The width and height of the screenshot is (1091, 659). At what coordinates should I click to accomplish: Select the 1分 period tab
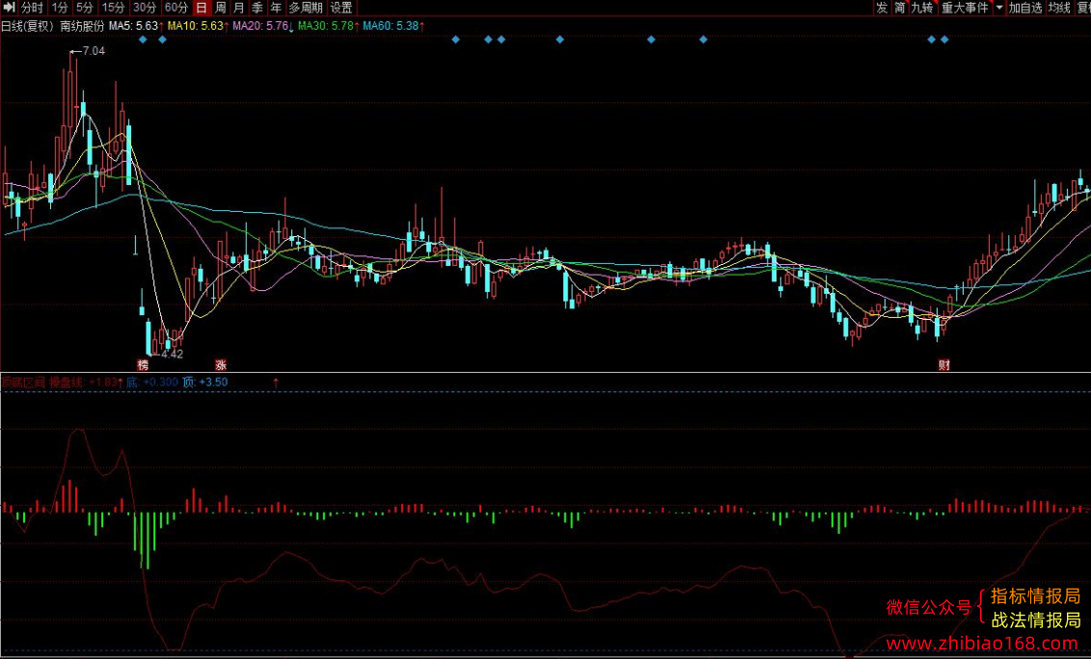60,8
